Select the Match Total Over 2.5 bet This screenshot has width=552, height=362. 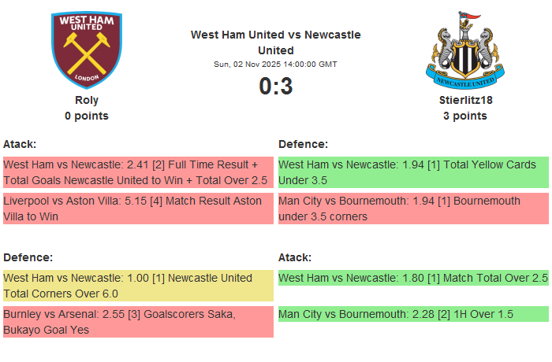click(413, 278)
